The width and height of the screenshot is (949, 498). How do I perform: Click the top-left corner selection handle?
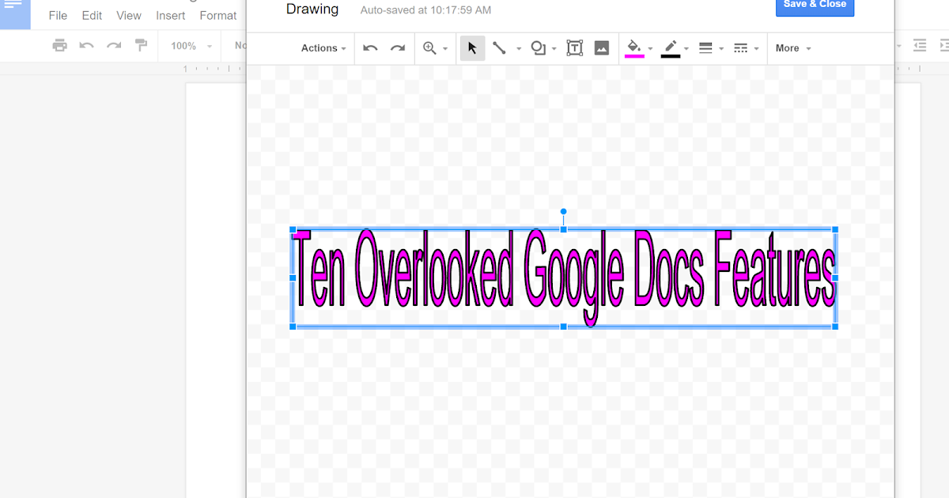[293, 230]
